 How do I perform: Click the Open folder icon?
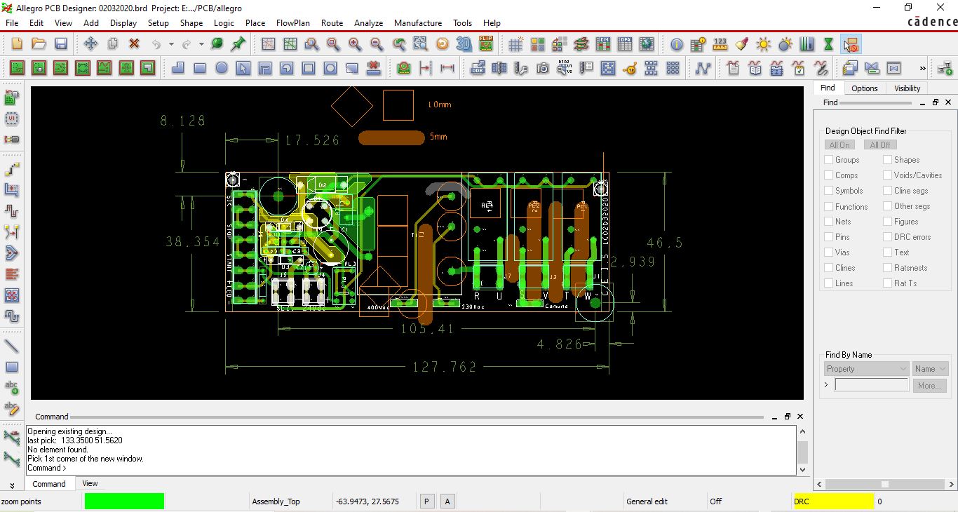39,44
